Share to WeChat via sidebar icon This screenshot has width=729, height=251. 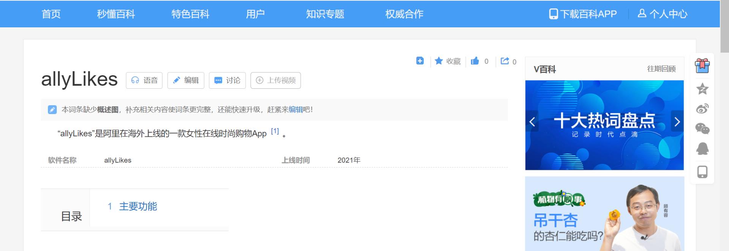(x=702, y=129)
